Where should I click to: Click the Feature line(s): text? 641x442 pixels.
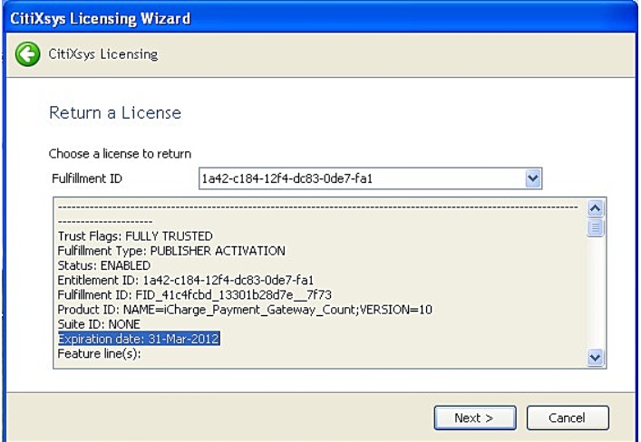point(100,354)
